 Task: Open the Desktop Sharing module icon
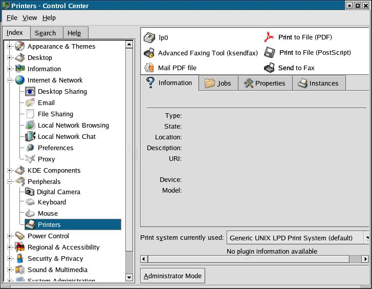tap(30, 91)
